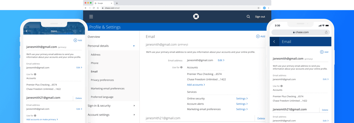Screen dimensions: 354x123
Task: Open Overview in the settings sidebar
Action: tap(94, 37)
